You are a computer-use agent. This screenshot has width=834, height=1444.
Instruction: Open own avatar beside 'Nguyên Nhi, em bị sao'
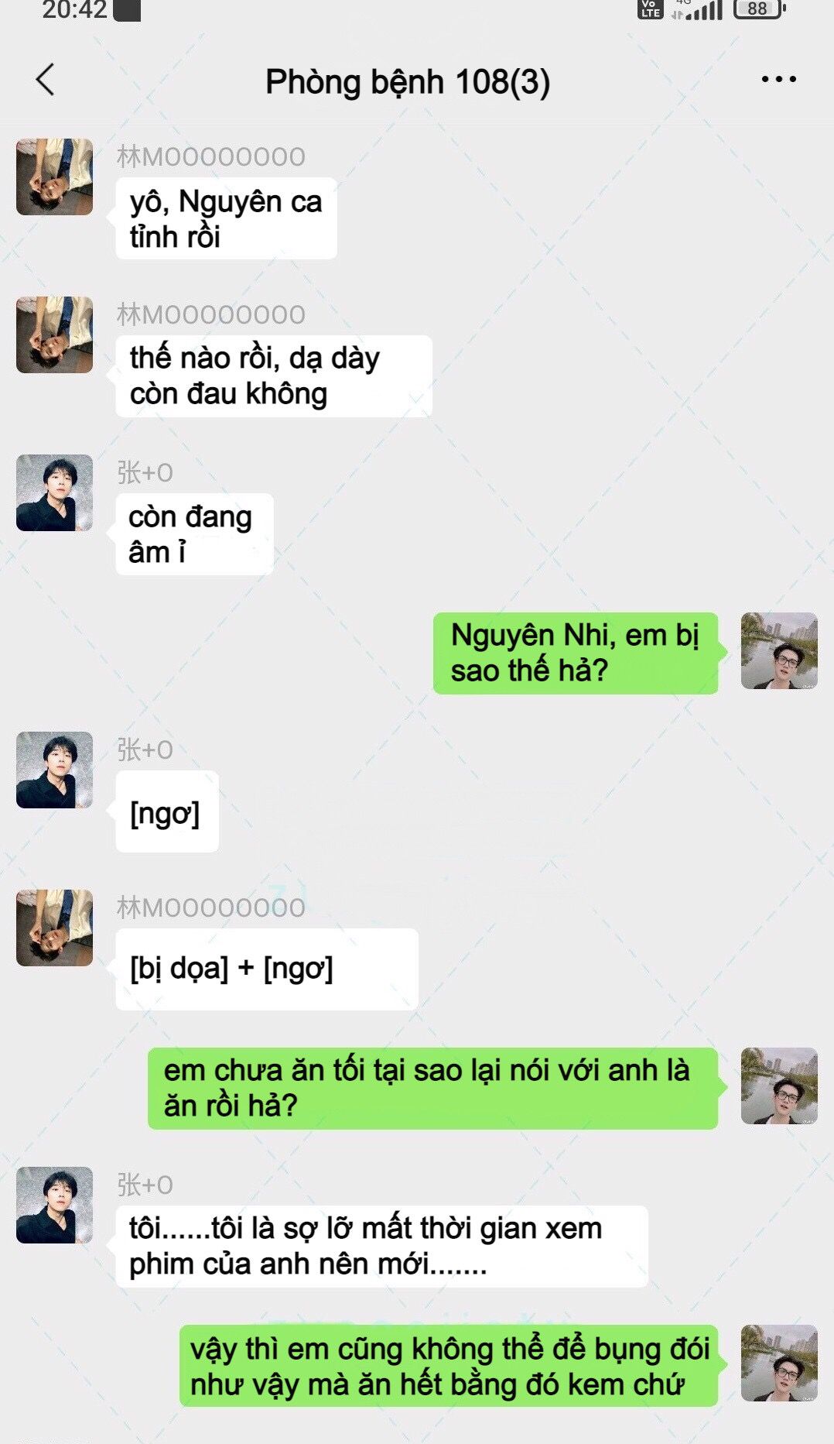779,651
